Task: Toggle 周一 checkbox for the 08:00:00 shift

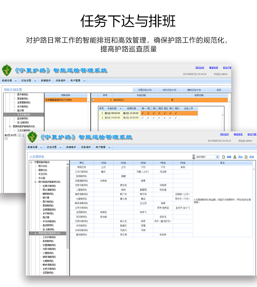Action: [143, 113]
